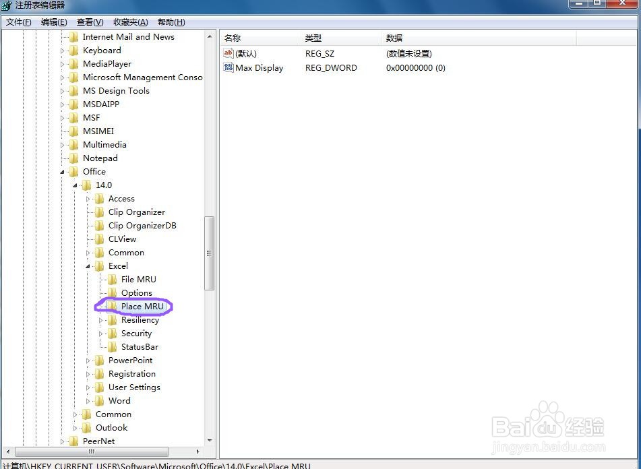Click the Keyboard folder icon
This screenshot has width=641, height=469.
pos(74,51)
